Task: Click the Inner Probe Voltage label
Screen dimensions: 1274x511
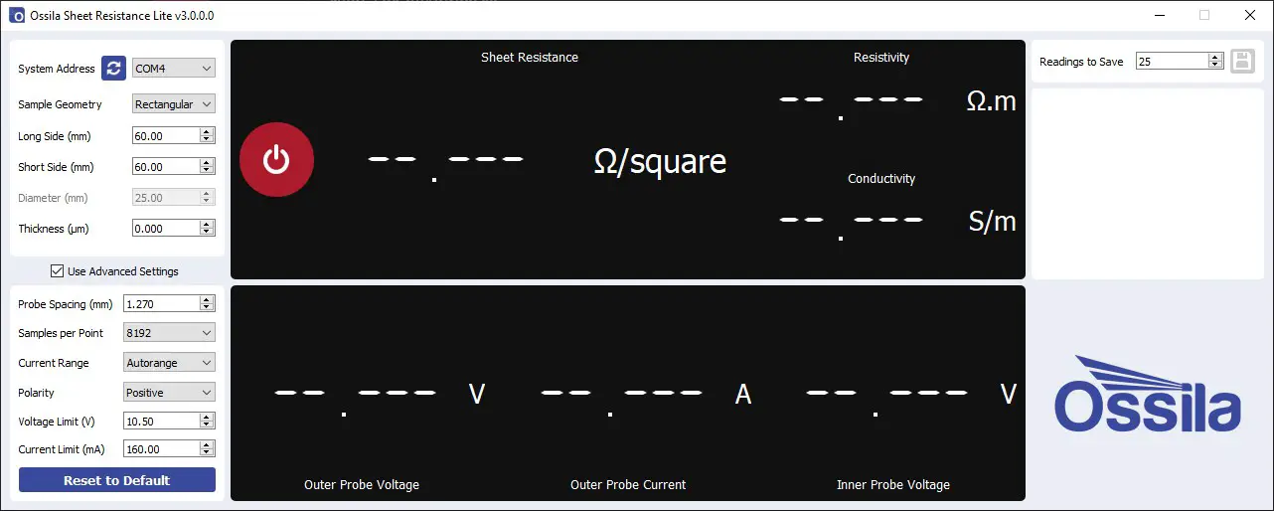Action: pos(893,485)
